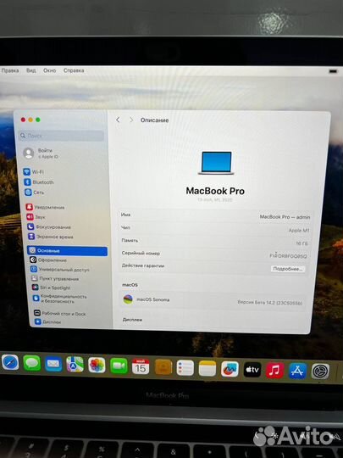Select Универсальный доступ
The height and width of the screenshot is (458, 343).
pos(60,269)
